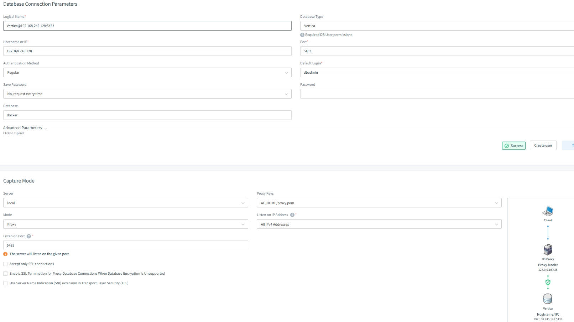Click help icon next to Listen on Port

(x=29, y=236)
